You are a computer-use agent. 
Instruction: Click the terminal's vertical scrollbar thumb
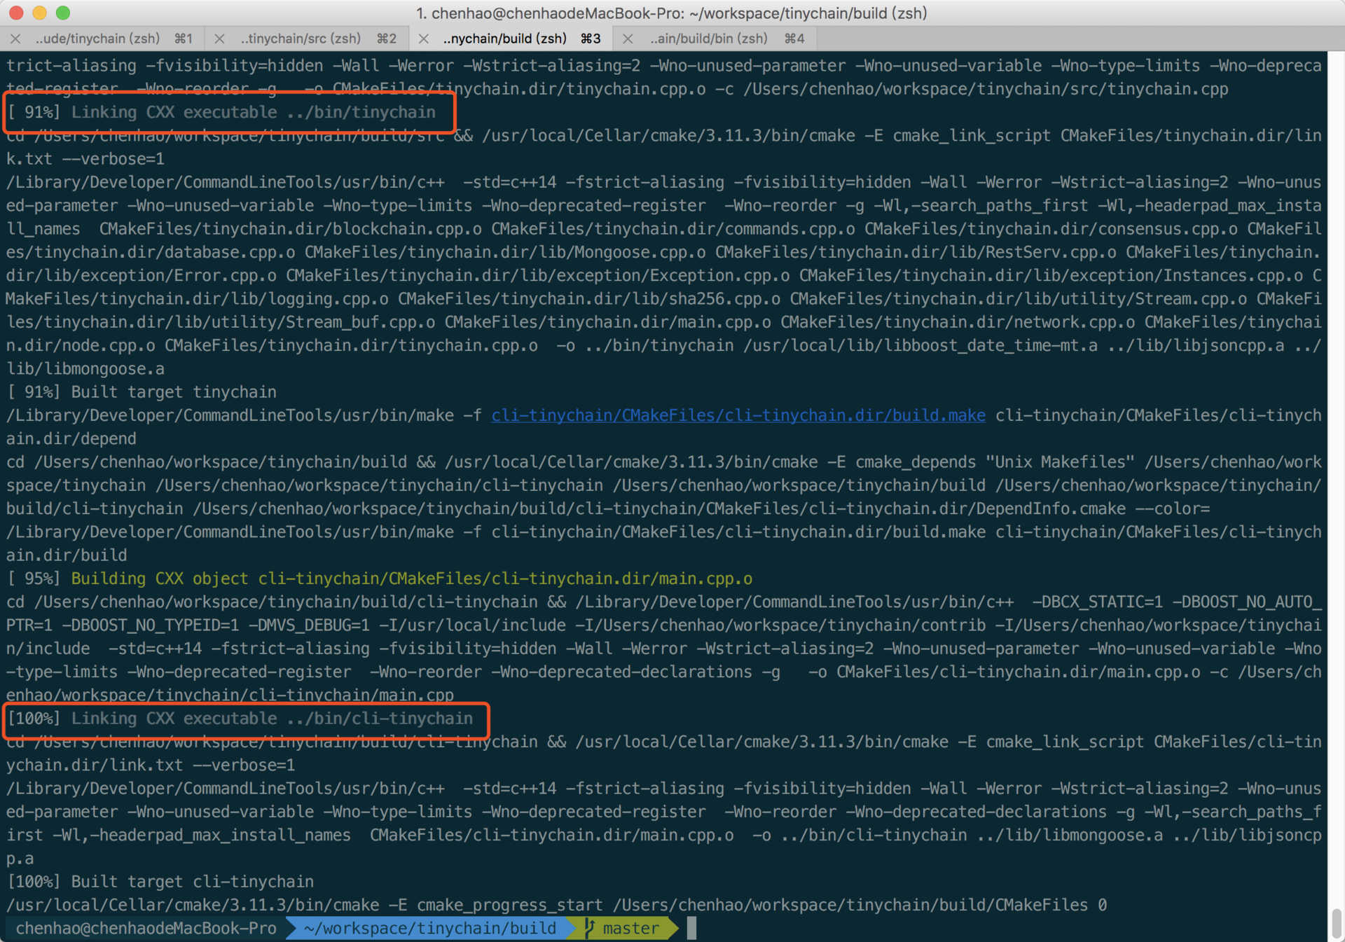pos(1337,923)
